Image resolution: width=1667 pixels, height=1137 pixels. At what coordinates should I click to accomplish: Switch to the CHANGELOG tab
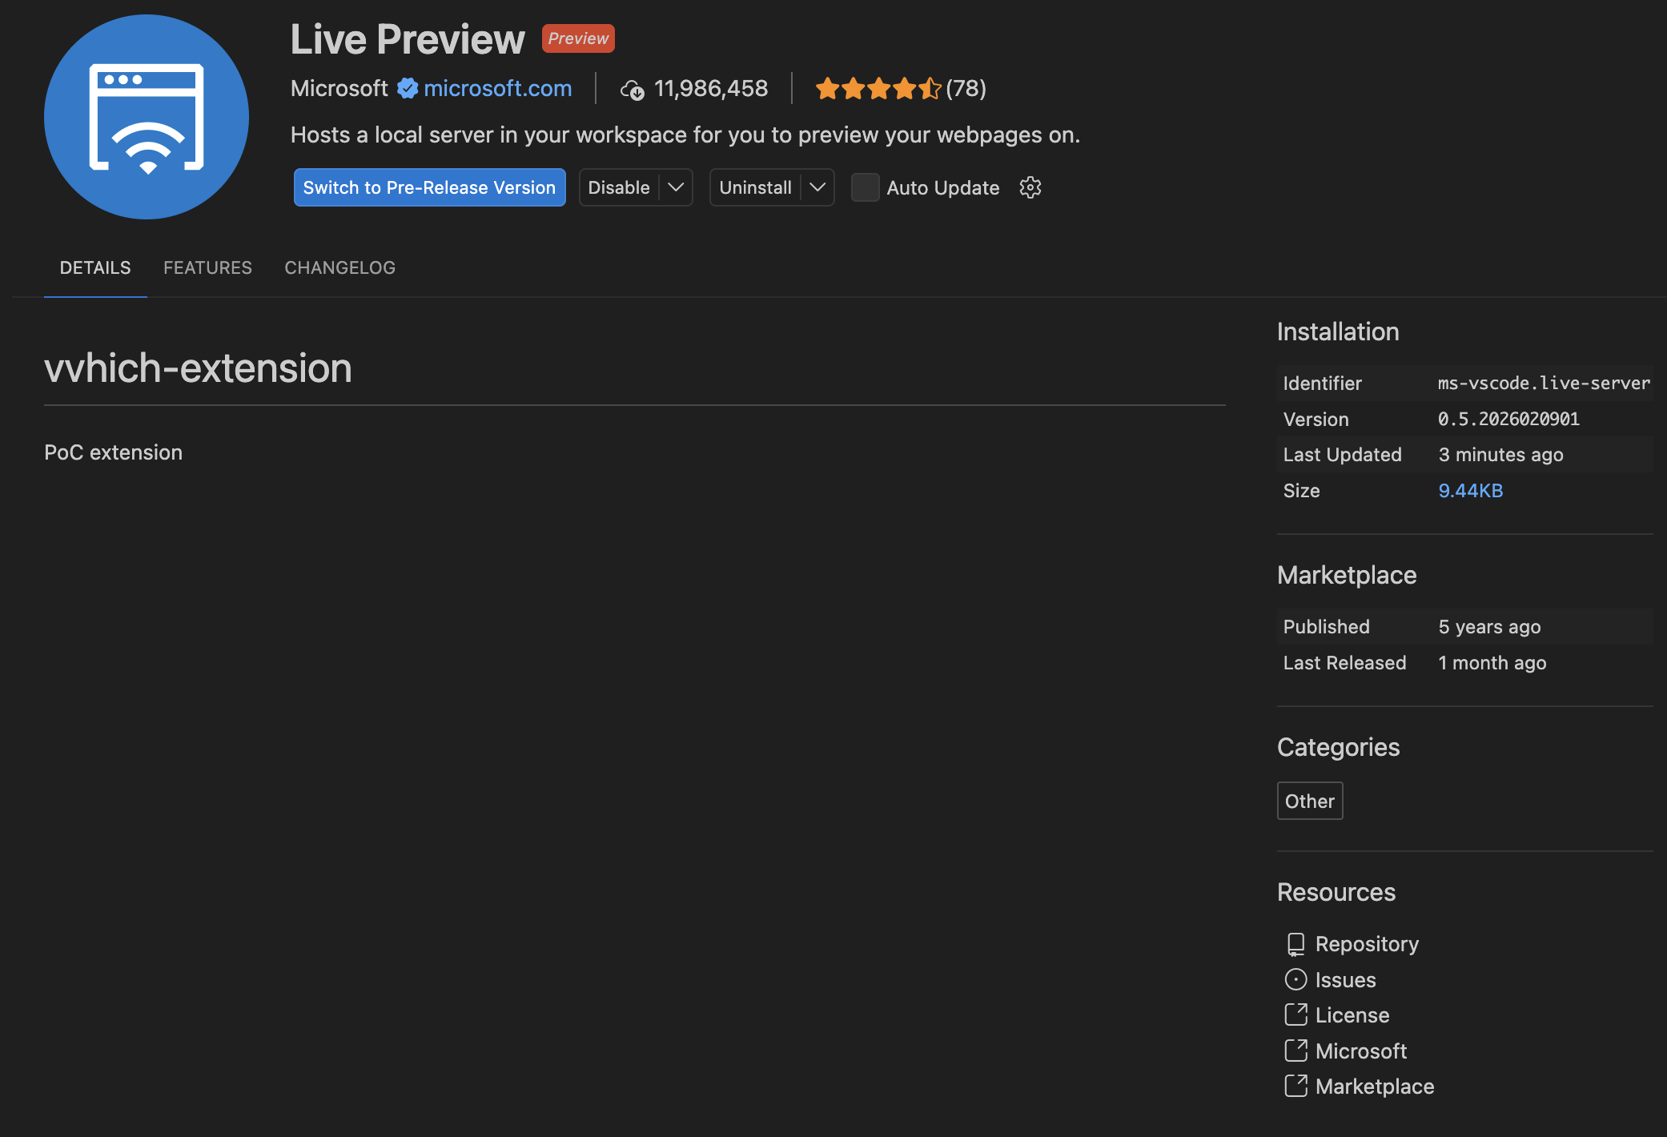pyautogui.click(x=339, y=267)
